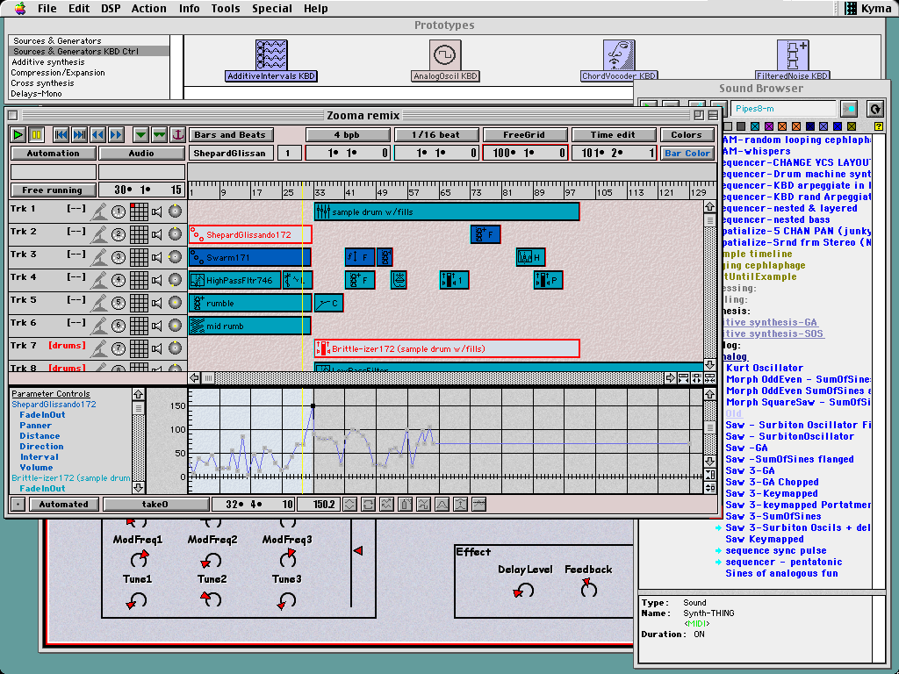Open the FreeGrid popup
The image size is (899, 674).
coord(525,134)
